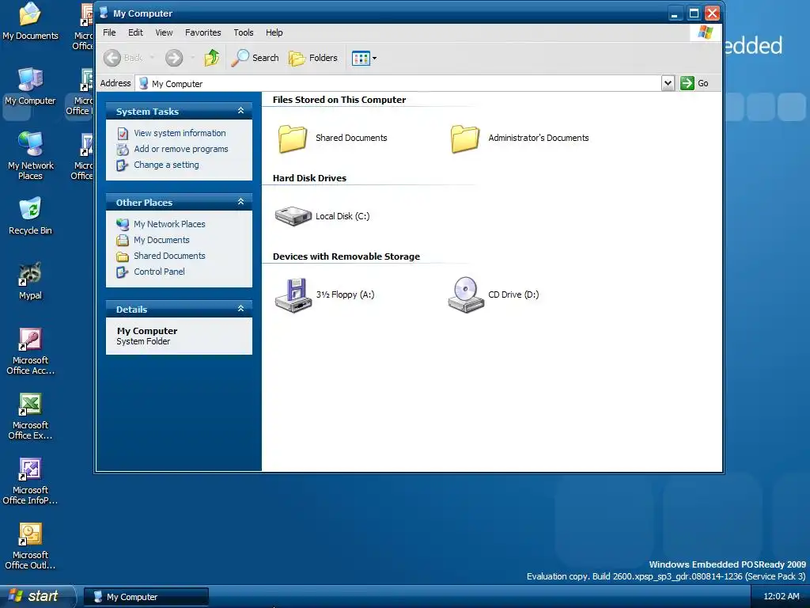The height and width of the screenshot is (608, 810).
Task: Click the Control Panel sidebar icon
Action: 123,272
